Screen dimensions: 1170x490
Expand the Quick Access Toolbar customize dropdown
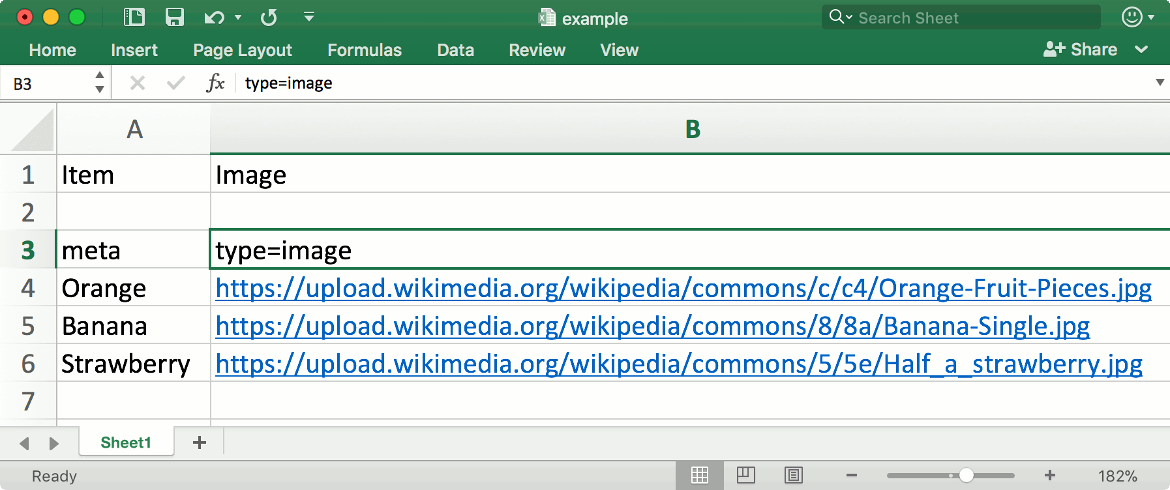point(309,17)
